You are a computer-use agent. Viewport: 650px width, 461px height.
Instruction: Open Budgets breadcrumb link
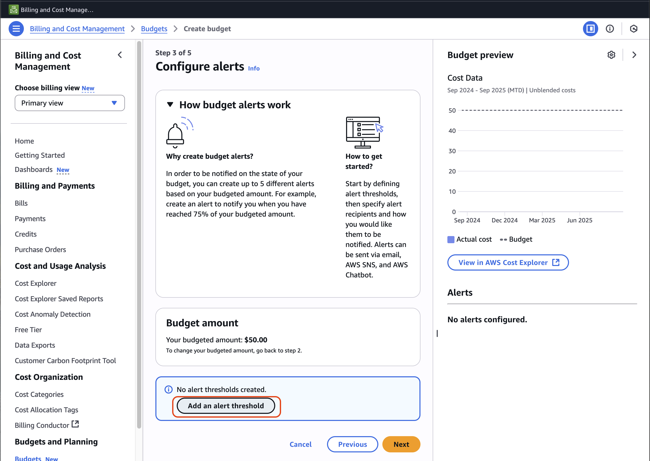[x=154, y=29]
